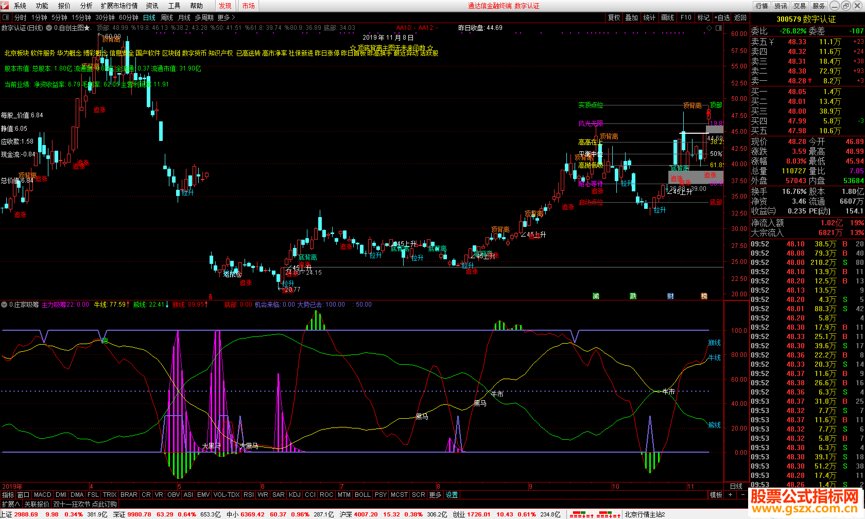865x519 pixels.
Task: Switch to the 分时 intraday chart
Action: point(21,17)
